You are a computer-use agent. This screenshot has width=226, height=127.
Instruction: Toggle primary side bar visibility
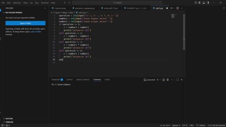(200, 2)
